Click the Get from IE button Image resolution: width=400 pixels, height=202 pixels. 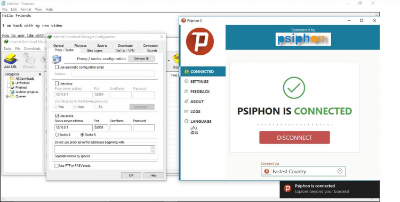[x=141, y=58]
